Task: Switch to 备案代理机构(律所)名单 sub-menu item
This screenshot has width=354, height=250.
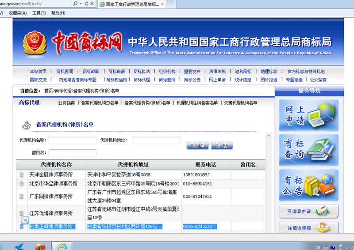Action: coord(147,103)
